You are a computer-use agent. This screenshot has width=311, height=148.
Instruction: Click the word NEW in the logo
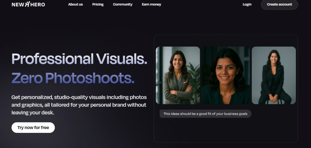tap(18, 5)
